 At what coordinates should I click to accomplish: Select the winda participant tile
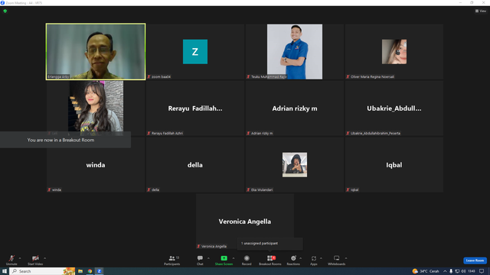coord(96,165)
